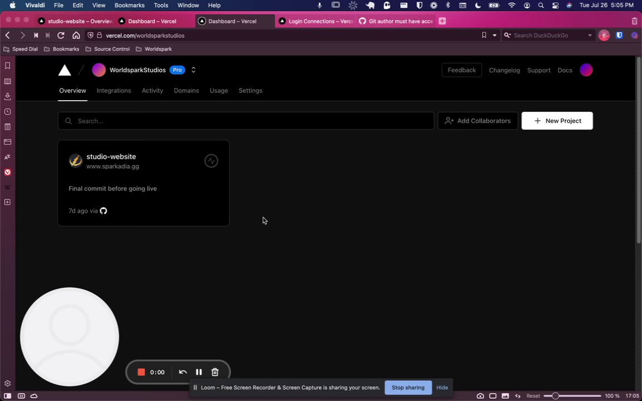642x401 pixels.
Task: Open the History panel in sidebar
Action: [7, 112]
